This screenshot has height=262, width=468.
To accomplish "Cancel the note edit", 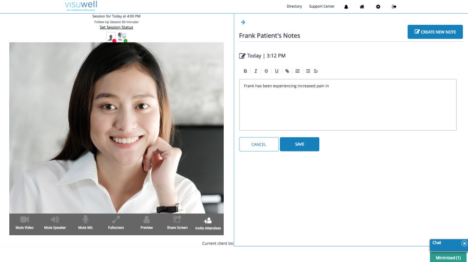I will (259, 144).
